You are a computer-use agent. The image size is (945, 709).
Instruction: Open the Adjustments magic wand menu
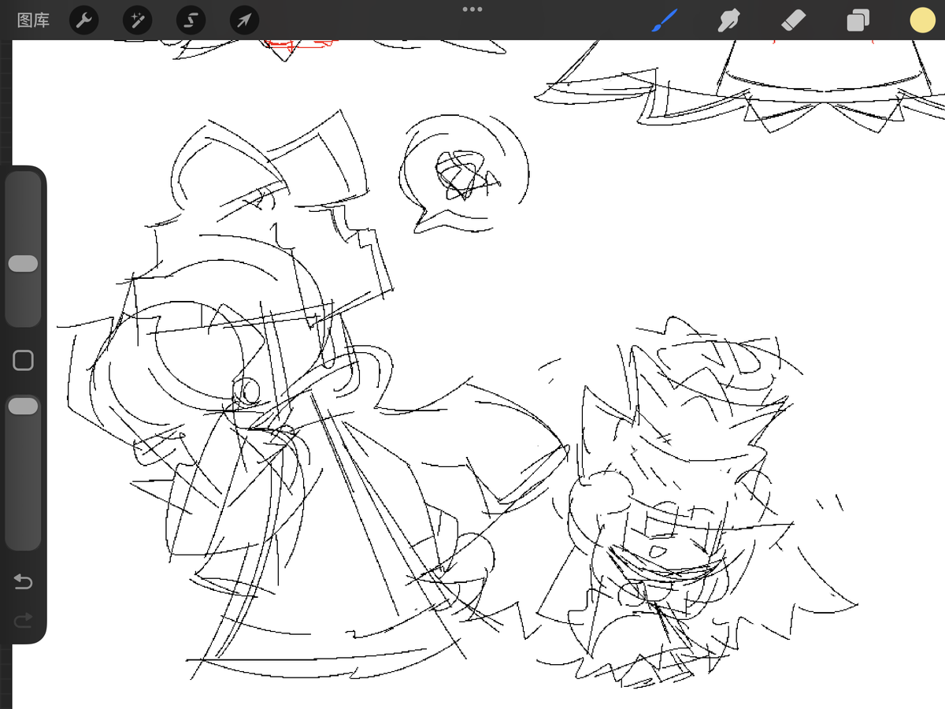point(138,20)
